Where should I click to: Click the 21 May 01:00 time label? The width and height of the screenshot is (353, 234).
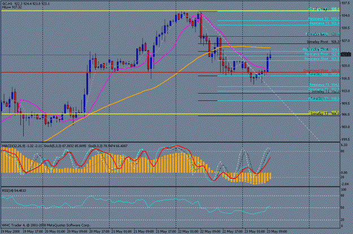tap(121, 232)
